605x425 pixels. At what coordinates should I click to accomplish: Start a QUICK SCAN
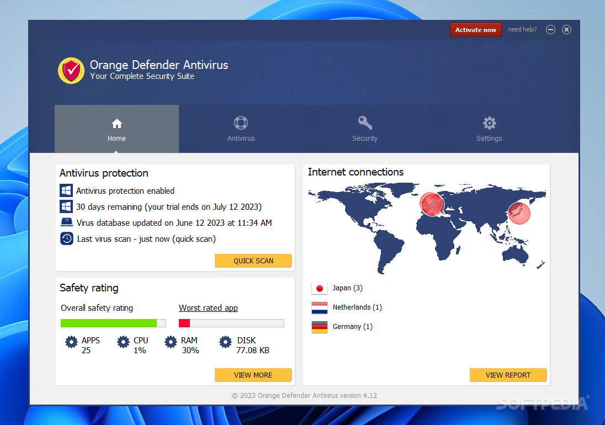[x=253, y=261]
